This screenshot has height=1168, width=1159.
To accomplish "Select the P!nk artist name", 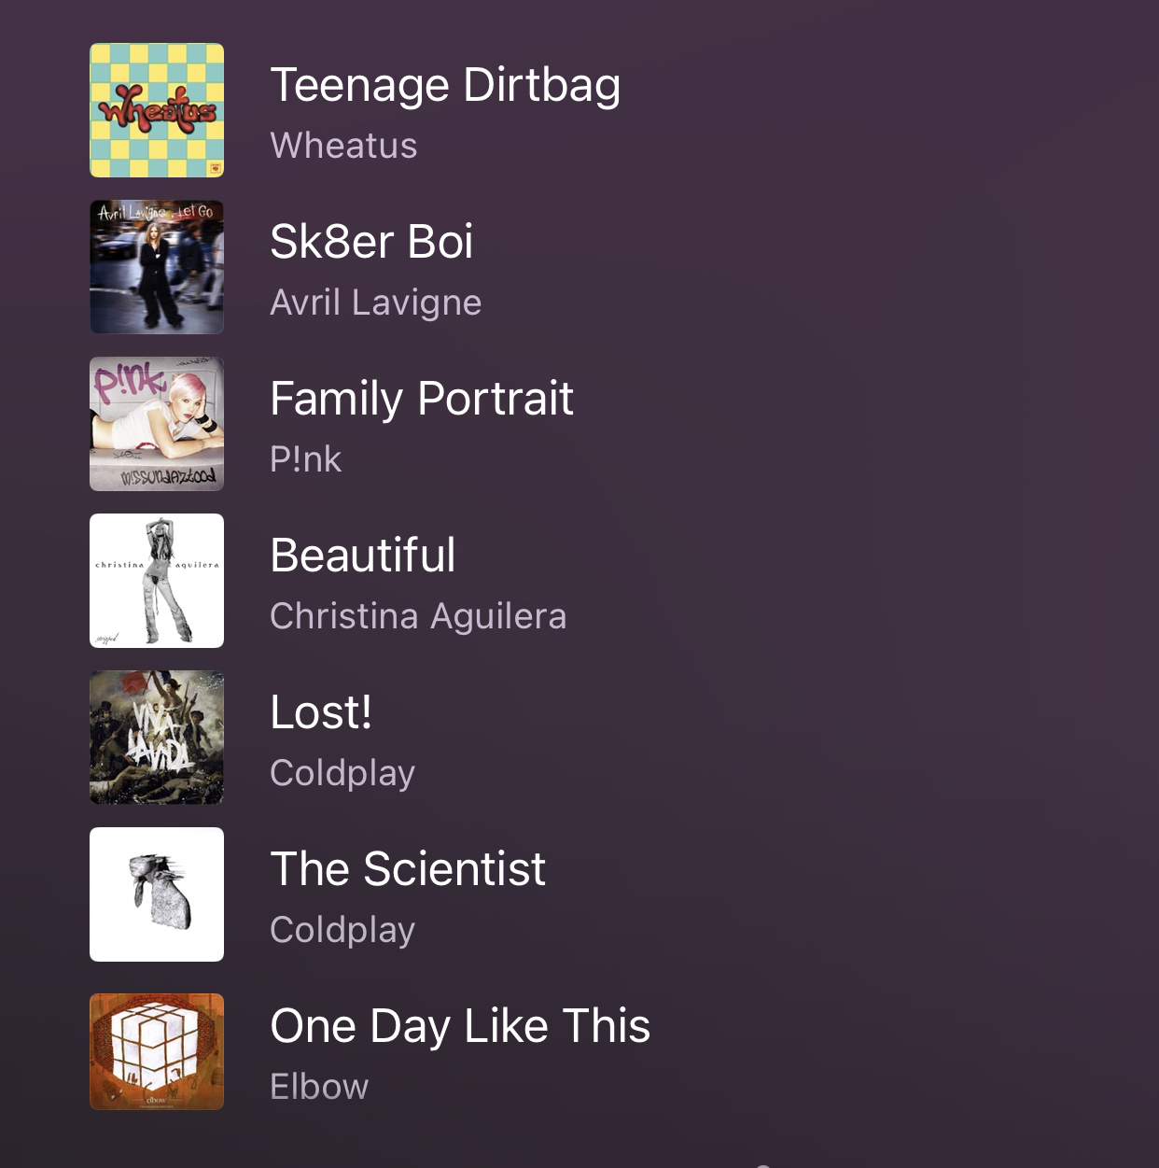I will click(305, 459).
